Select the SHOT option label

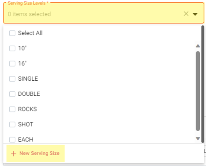tap(26, 124)
